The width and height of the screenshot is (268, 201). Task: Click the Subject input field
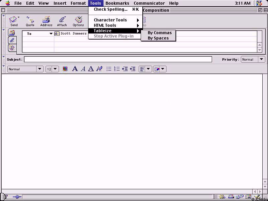pos(118,60)
